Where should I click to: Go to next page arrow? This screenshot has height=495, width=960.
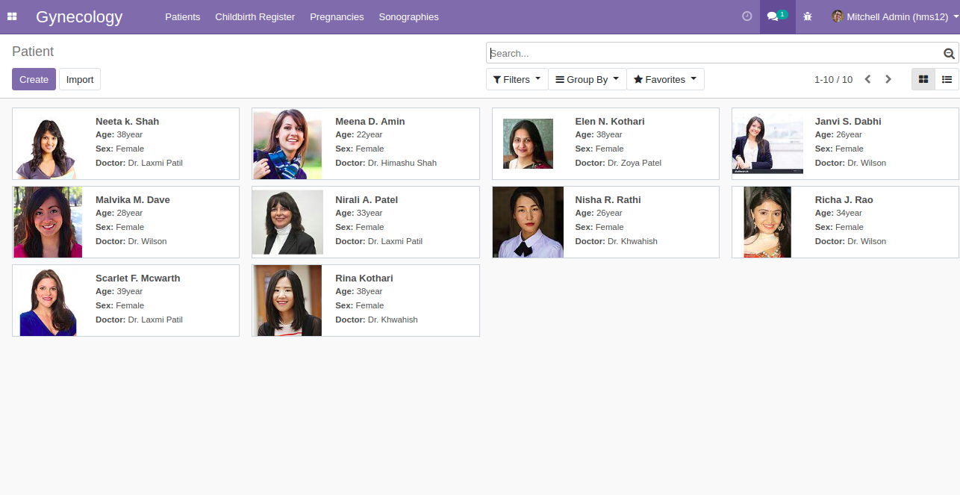click(x=888, y=79)
